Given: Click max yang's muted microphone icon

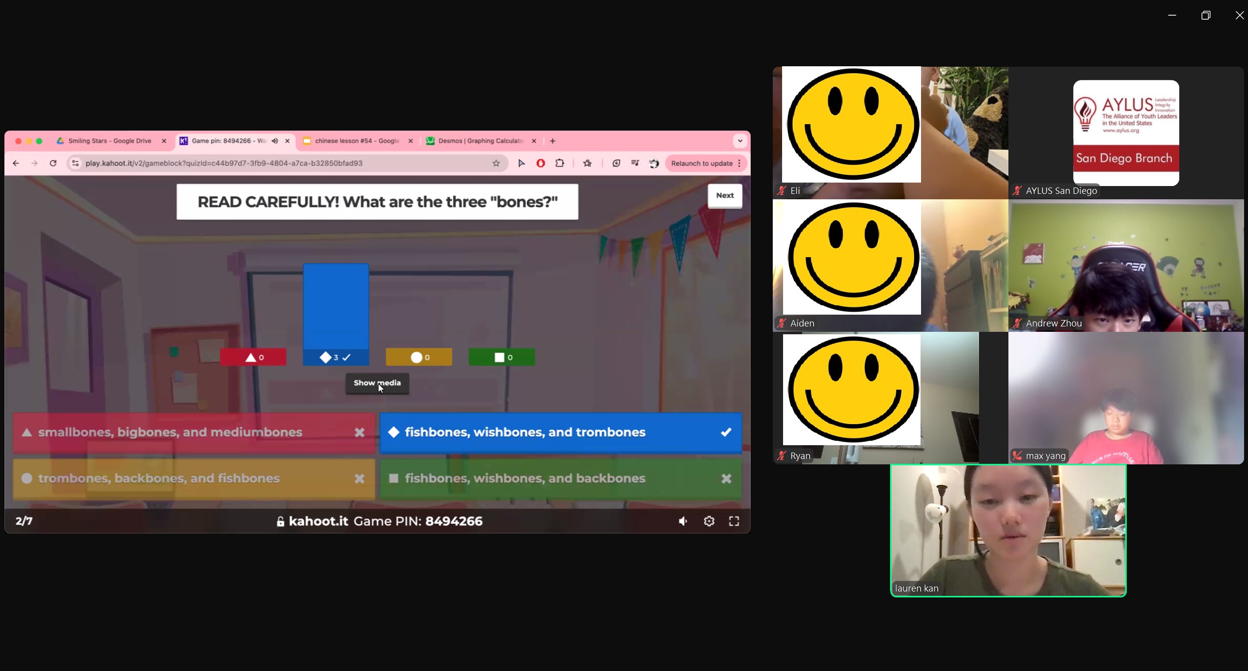Looking at the screenshot, I should 1017,456.
